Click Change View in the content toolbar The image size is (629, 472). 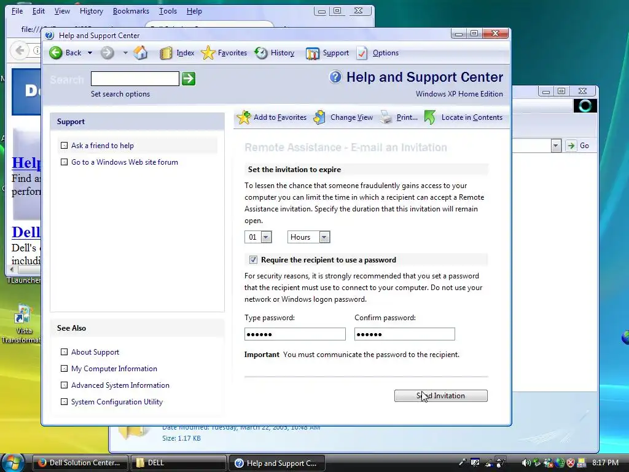coord(343,117)
